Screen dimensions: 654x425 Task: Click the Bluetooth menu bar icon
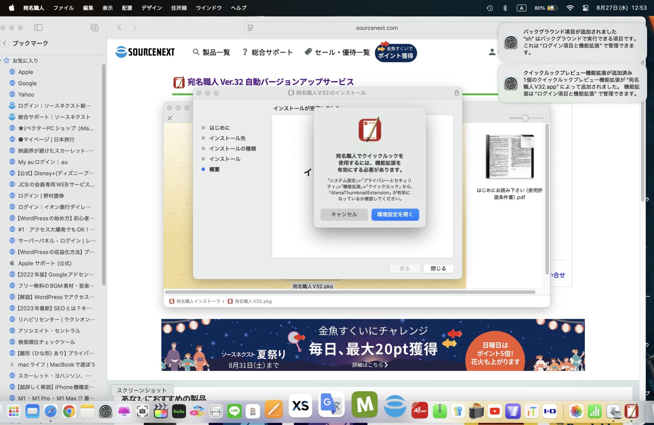(x=505, y=8)
